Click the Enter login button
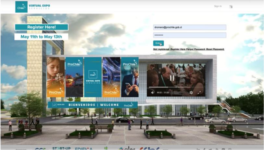264x150 pixels. pyautogui.click(x=158, y=43)
